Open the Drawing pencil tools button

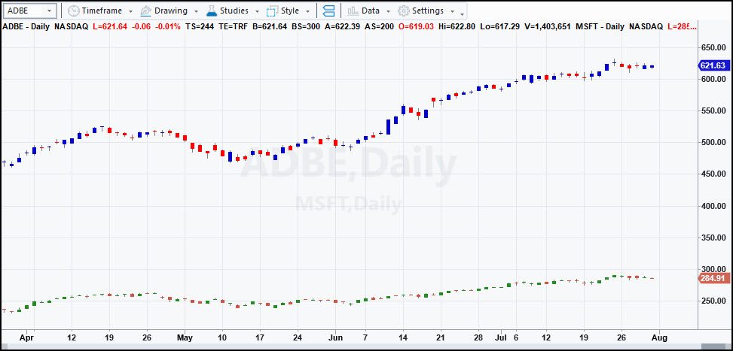point(164,11)
